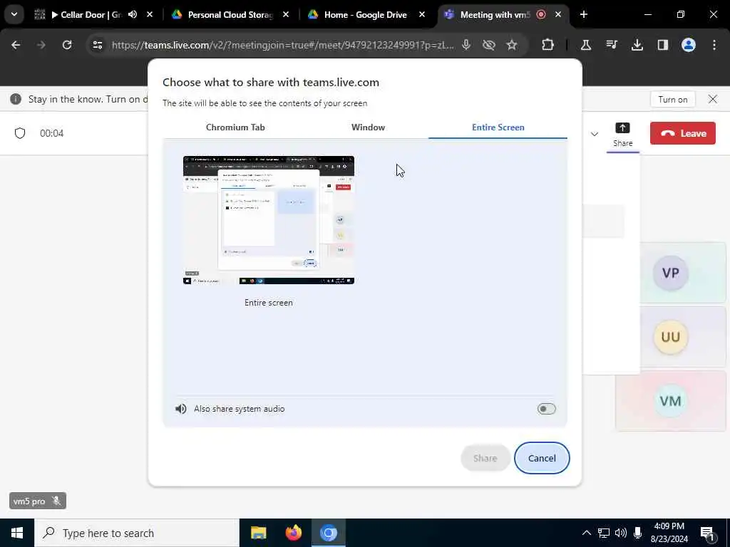Open the VM participant avatar
This screenshot has height=547, width=730.
(670, 401)
